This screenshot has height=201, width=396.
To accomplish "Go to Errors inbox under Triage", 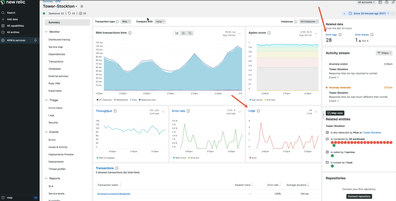I will pos(55,108).
